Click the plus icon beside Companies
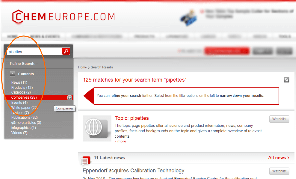This screenshot has height=179, width=296. 70,98
